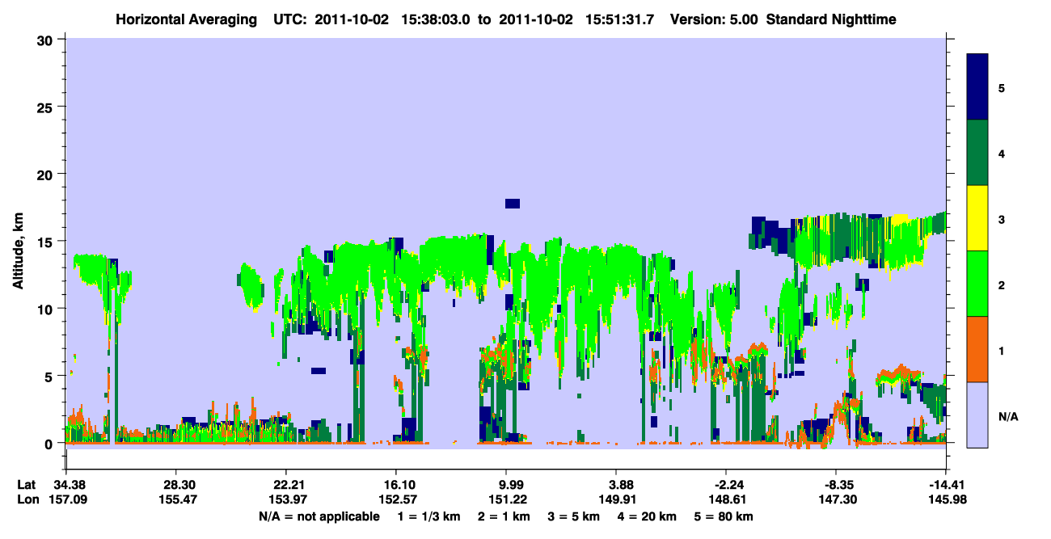Click the dark green level 4 legend swatch
Image resolution: width=1051 pixels, height=539 pixels.
[977, 153]
